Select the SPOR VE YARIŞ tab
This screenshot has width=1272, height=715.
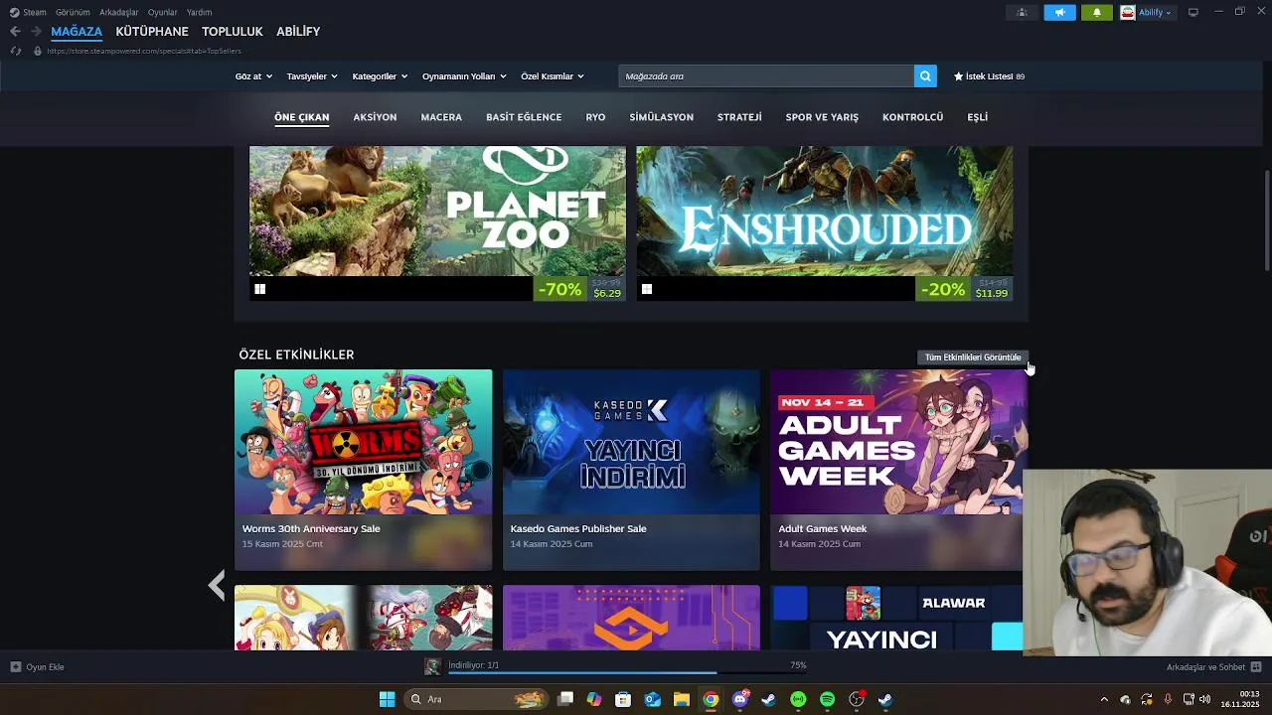coord(822,117)
